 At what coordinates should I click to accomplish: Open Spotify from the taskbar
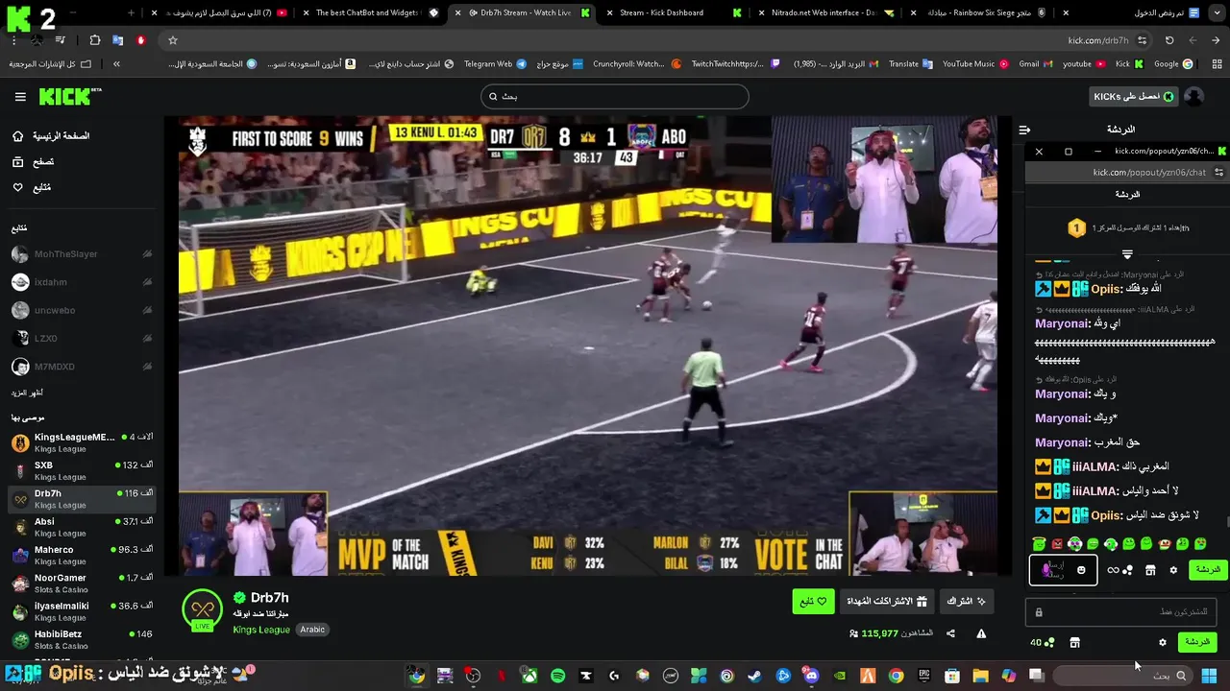557,677
